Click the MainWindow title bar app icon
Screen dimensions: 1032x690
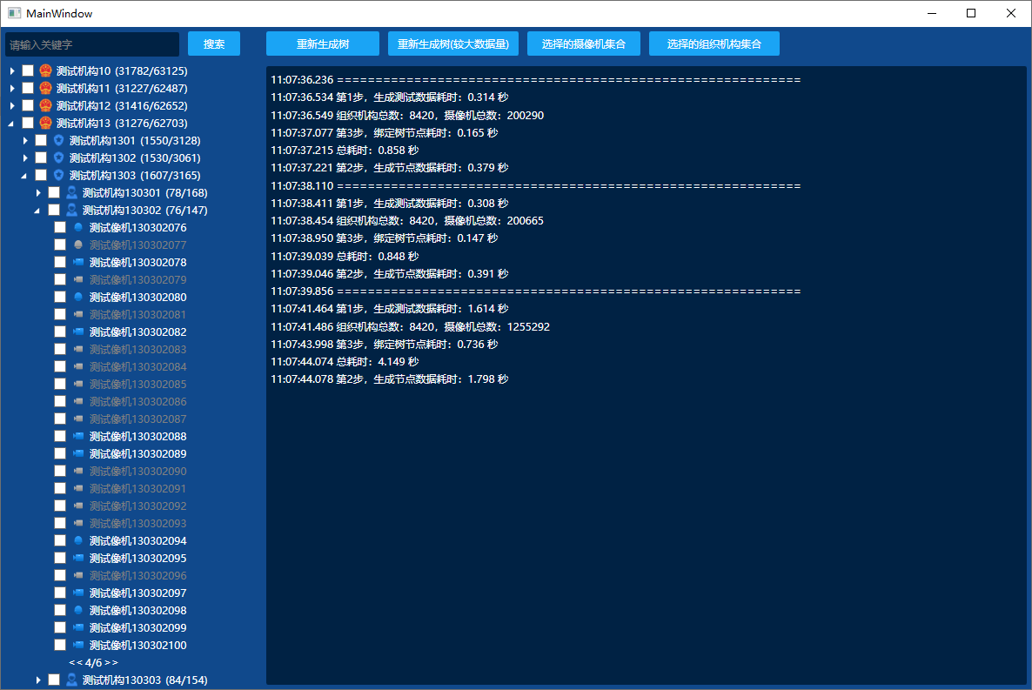click(14, 13)
